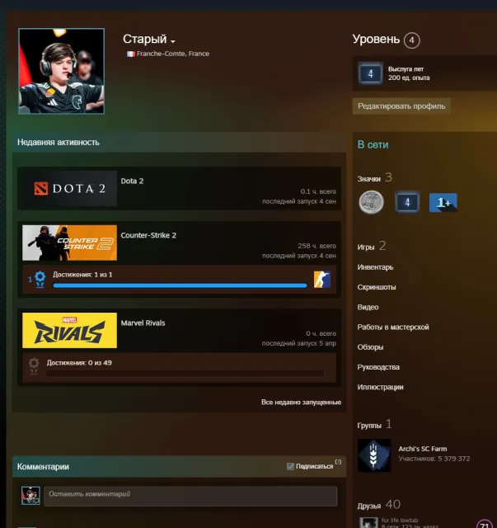Open Достижения: 1 из 1 achievements link

coord(82,275)
